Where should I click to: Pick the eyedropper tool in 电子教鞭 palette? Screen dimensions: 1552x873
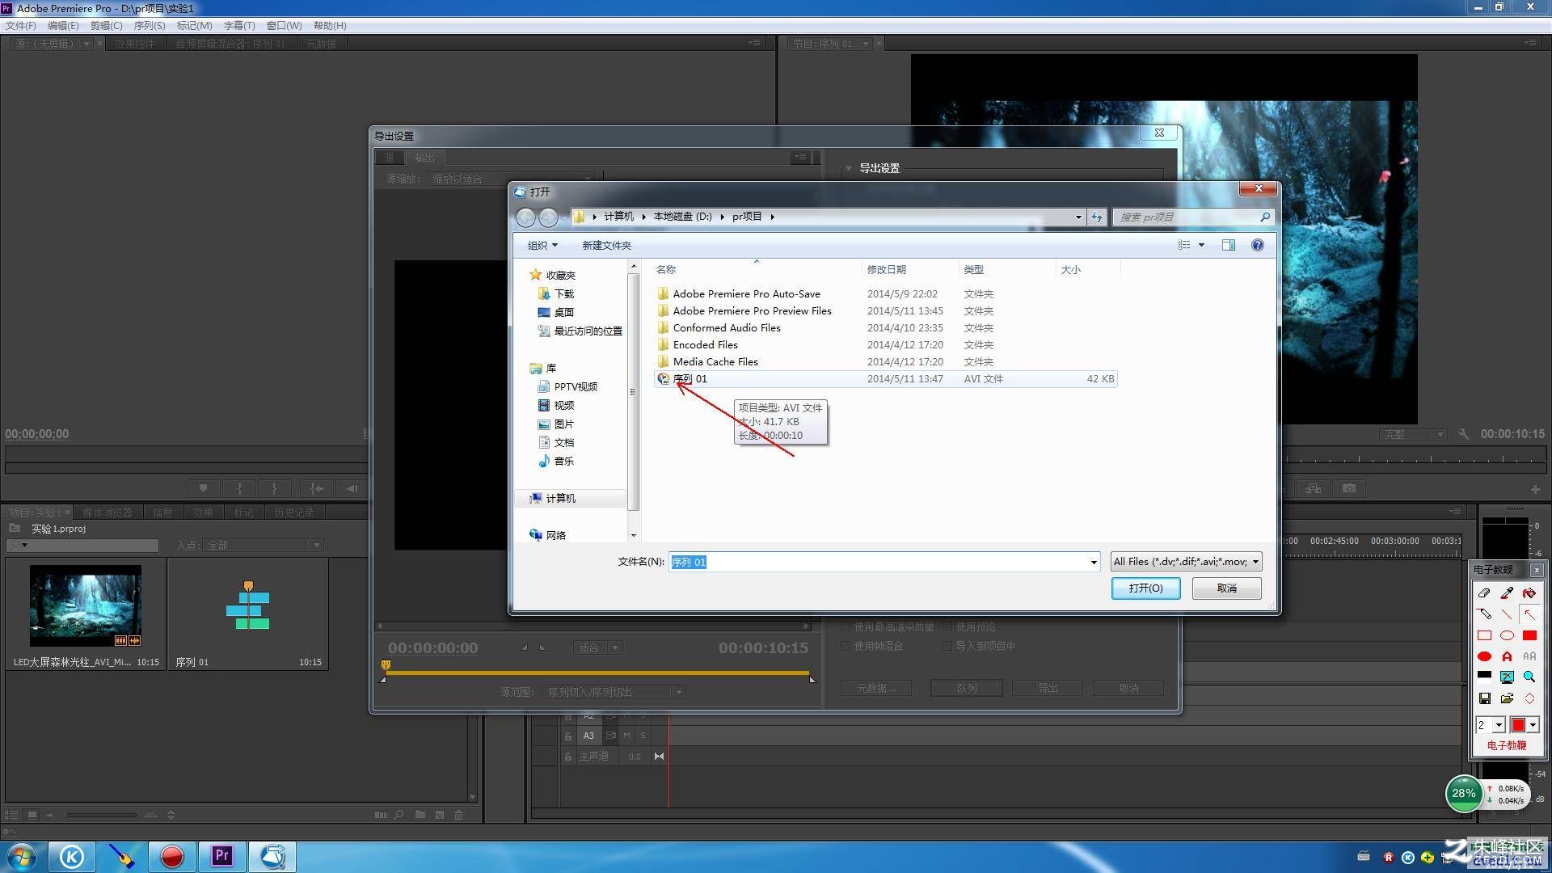(x=1507, y=593)
